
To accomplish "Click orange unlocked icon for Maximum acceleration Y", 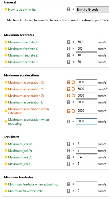I will tap(69, 89).
